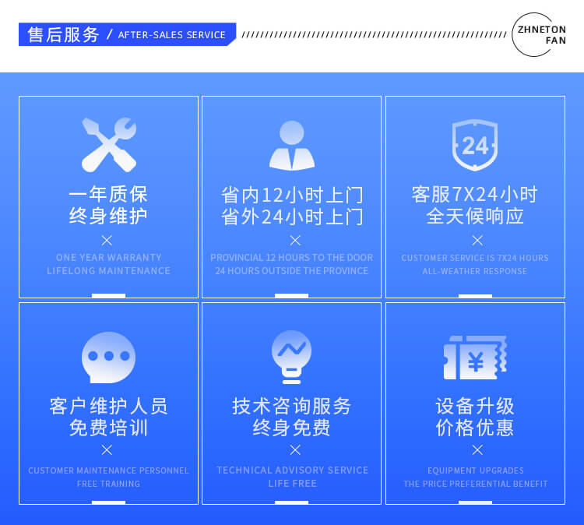
Task: Click the wrench and screwdriver icon
Action: (108, 145)
